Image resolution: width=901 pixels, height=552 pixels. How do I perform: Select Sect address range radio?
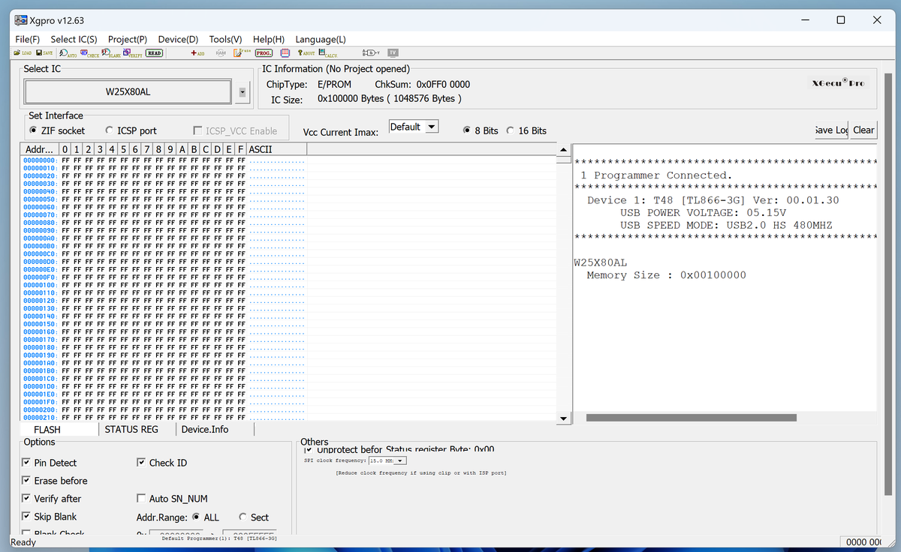243,517
